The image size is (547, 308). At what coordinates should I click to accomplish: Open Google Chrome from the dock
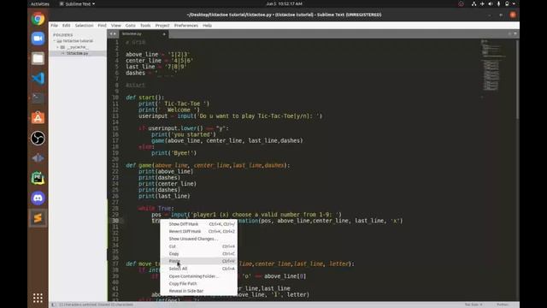click(38, 19)
